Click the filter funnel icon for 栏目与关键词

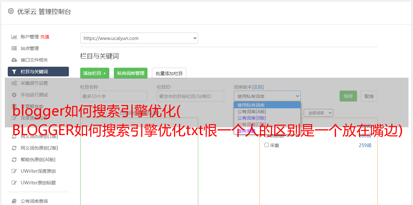[14, 72]
